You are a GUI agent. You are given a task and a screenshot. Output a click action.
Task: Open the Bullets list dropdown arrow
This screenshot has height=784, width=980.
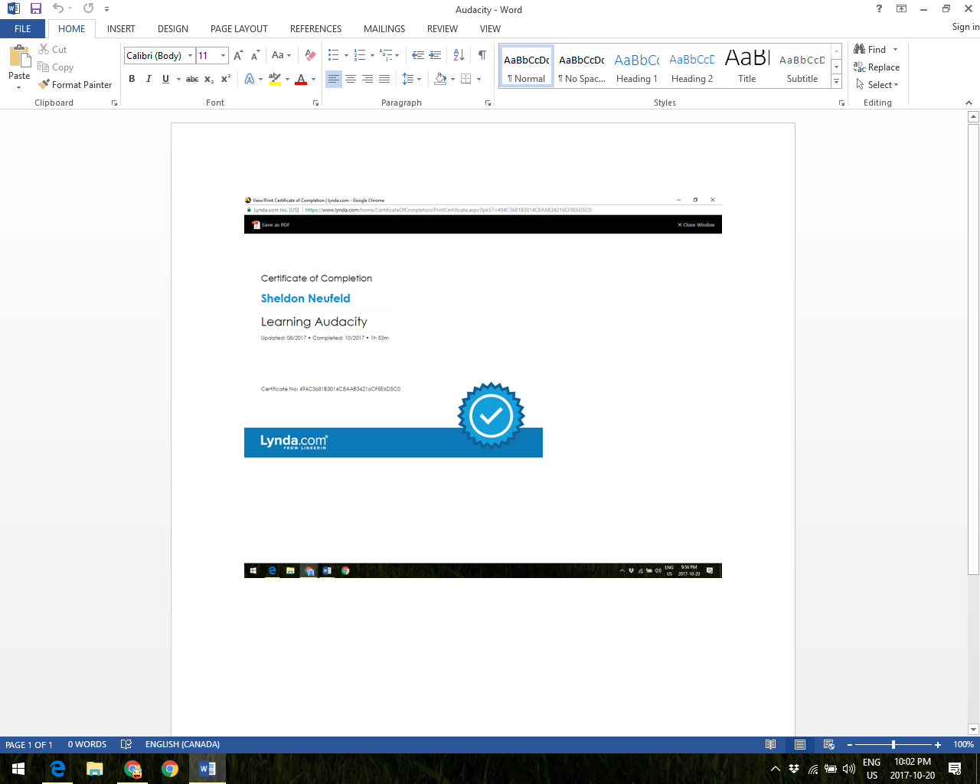point(346,55)
